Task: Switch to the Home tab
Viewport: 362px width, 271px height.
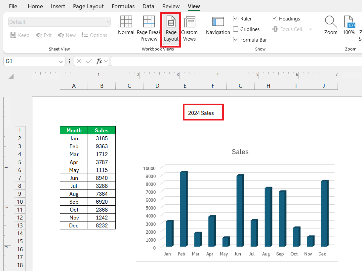Action: (35, 6)
